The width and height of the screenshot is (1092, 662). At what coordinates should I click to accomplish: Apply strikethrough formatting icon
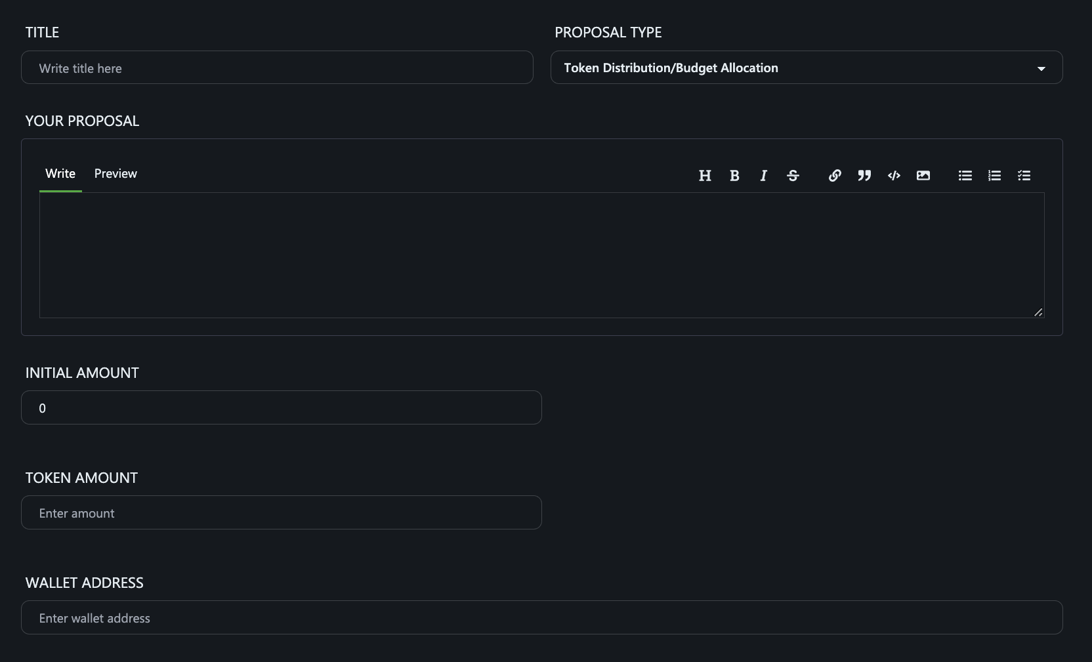click(x=793, y=175)
